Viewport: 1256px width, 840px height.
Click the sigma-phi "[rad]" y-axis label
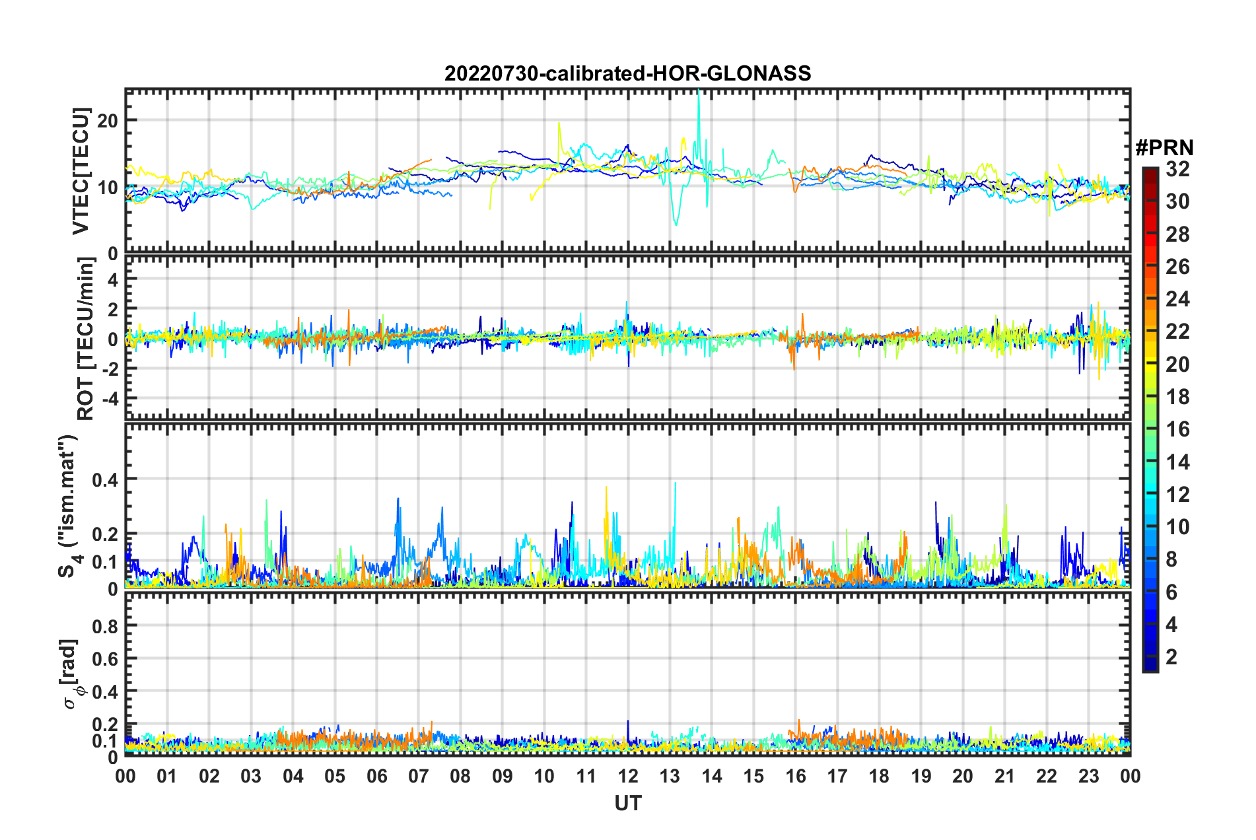70,674
